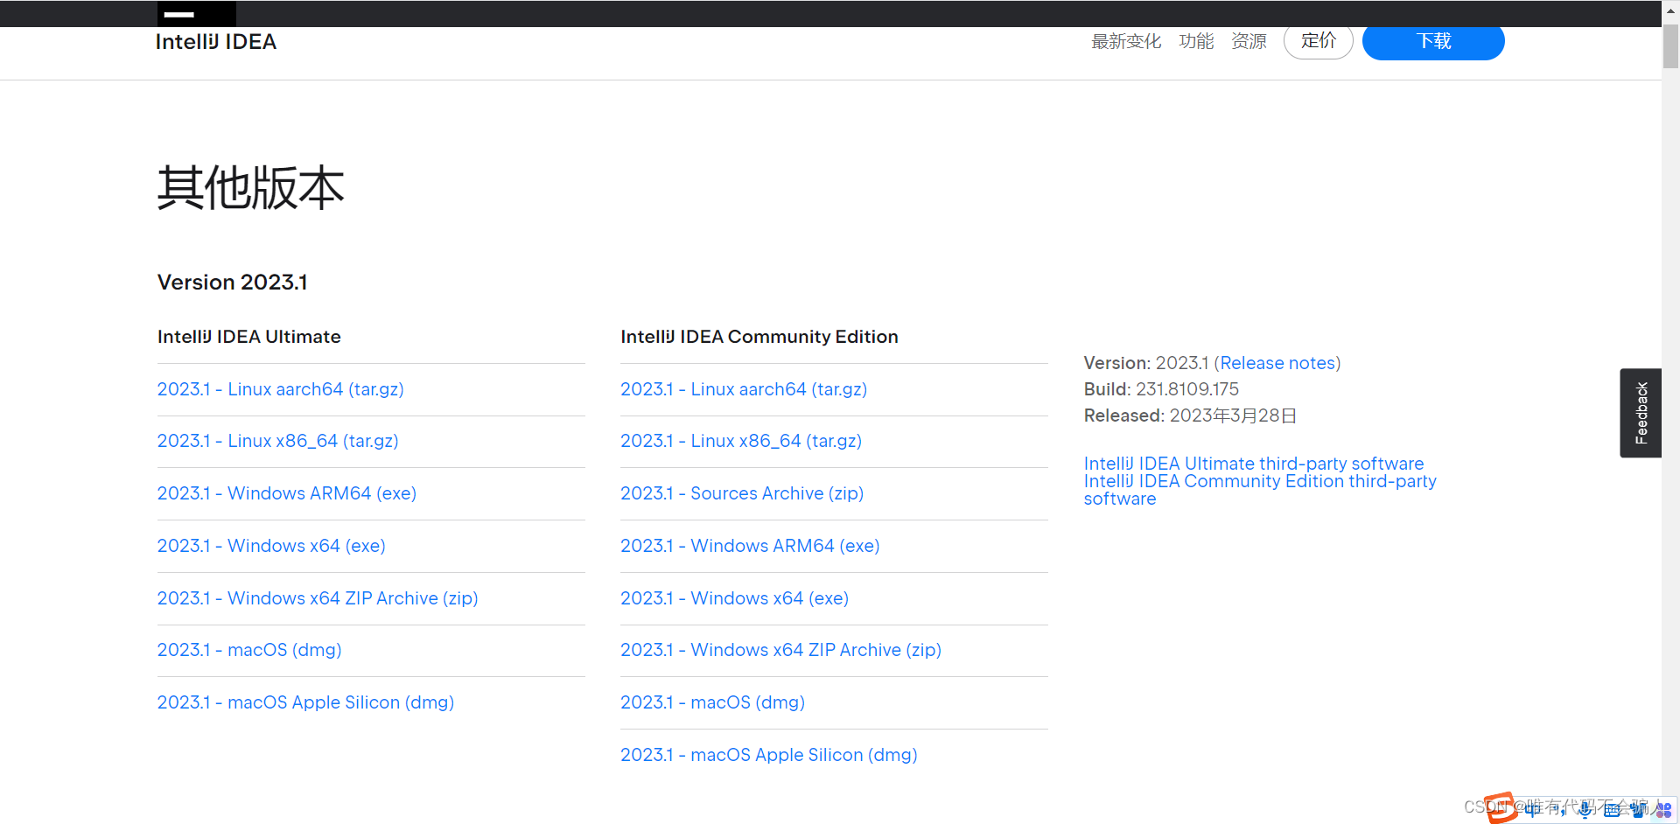Click the IntelliJ IDEA Community Edition column heading
The height and width of the screenshot is (824, 1680).
click(759, 337)
